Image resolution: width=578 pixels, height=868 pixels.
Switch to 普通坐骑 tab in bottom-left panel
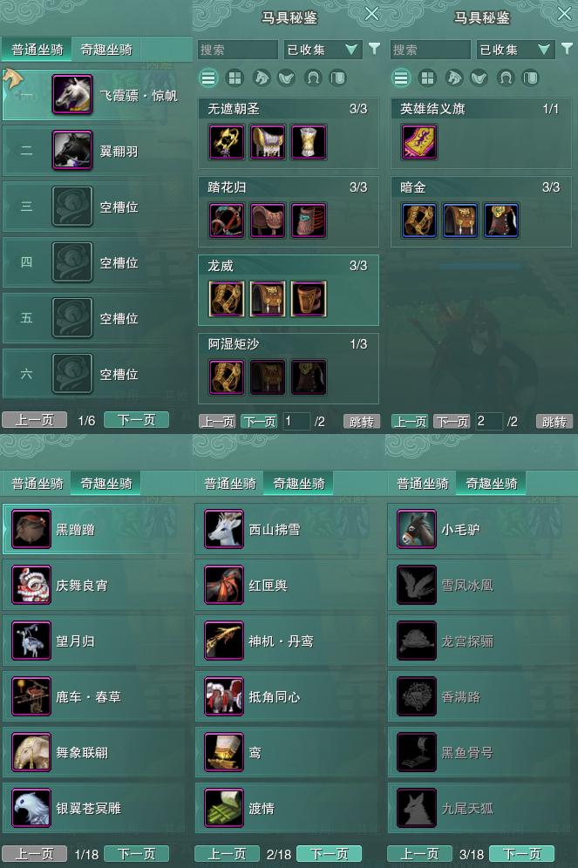coord(37,484)
